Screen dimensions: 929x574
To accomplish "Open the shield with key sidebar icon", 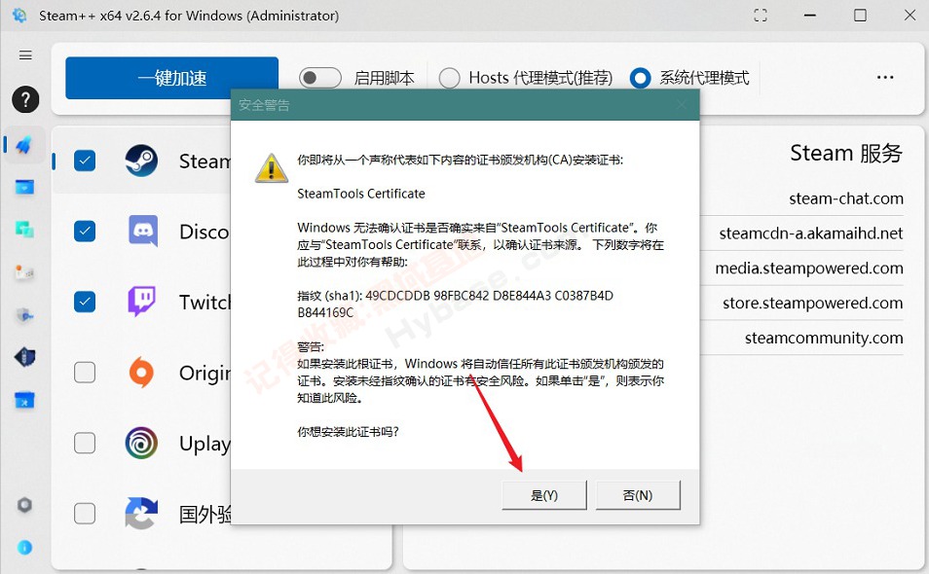I will (x=24, y=315).
